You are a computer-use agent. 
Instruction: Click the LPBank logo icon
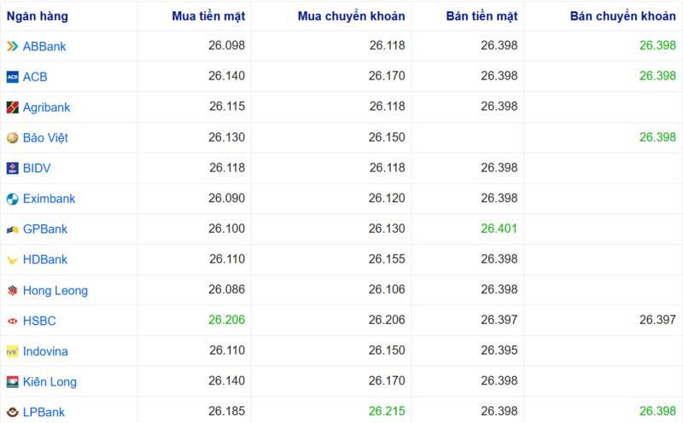click(12, 412)
